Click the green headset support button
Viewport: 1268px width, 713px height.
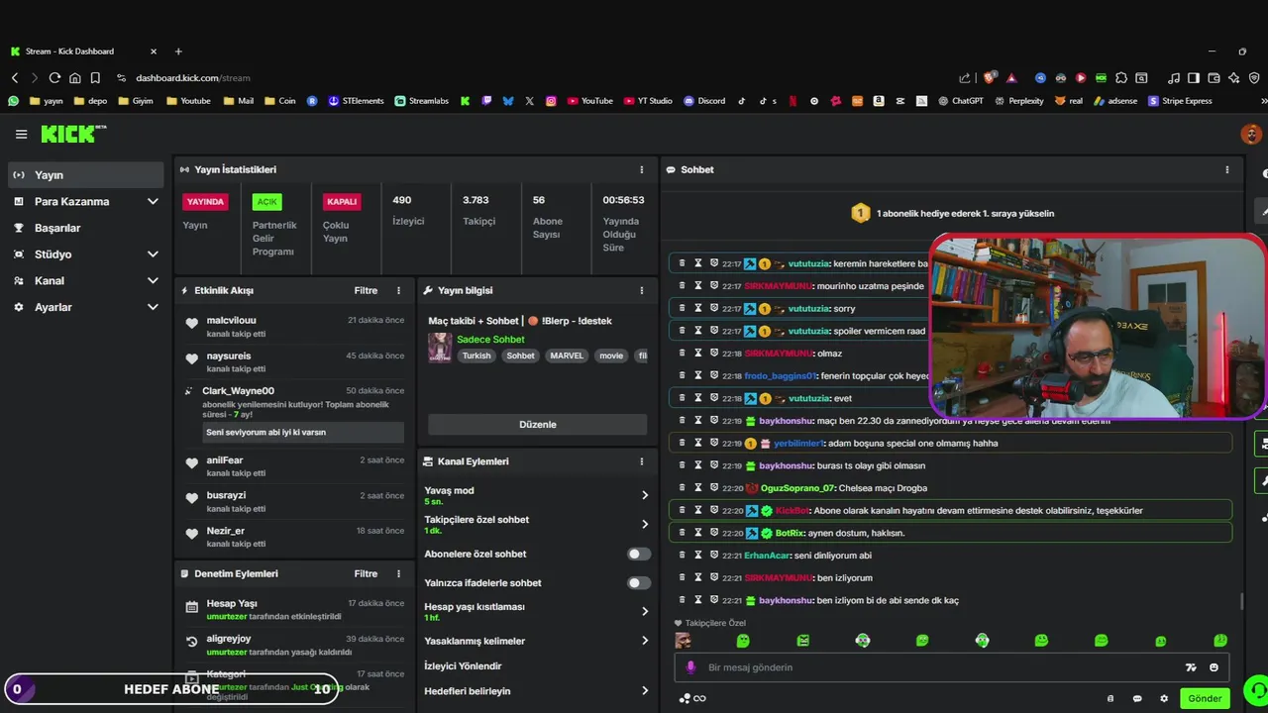[x=1256, y=689]
